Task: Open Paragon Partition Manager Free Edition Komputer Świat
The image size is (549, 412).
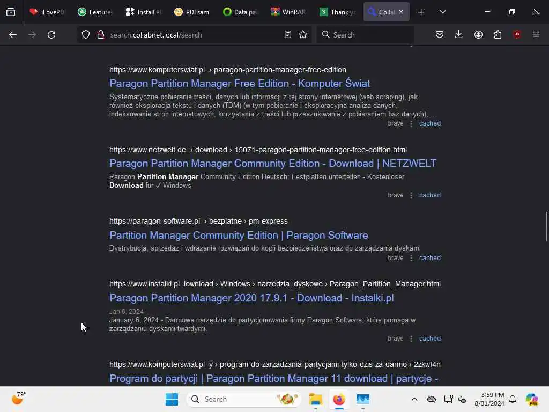Action: (240, 83)
